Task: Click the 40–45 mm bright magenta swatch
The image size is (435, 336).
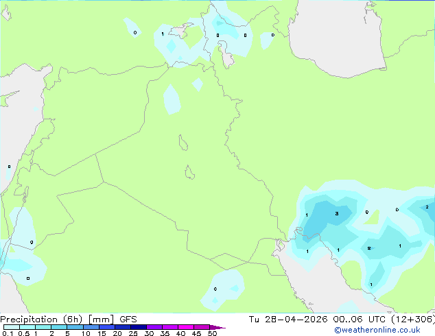Action: pyautogui.click(x=186, y=327)
